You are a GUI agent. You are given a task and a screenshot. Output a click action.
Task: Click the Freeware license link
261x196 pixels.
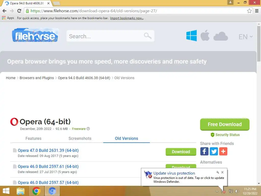(x=79, y=129)
